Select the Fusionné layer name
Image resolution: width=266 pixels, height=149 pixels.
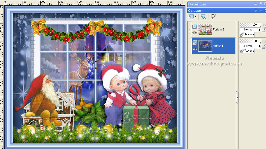[x=218, y=29]
